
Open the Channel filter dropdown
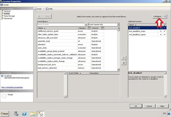102,28
